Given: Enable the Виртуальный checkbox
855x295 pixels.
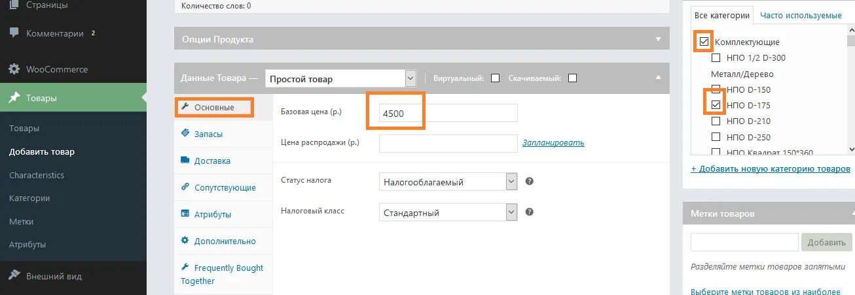Looking at the screenshot, I should pos(495,78).
